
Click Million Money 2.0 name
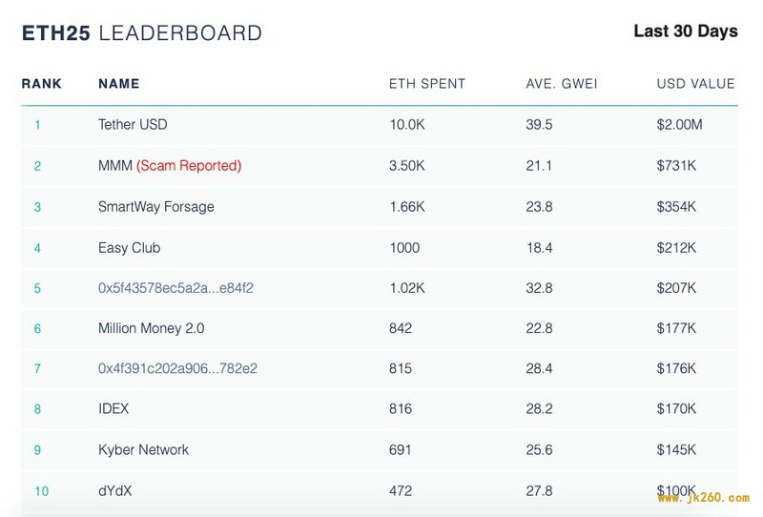(x=151, y=328)
